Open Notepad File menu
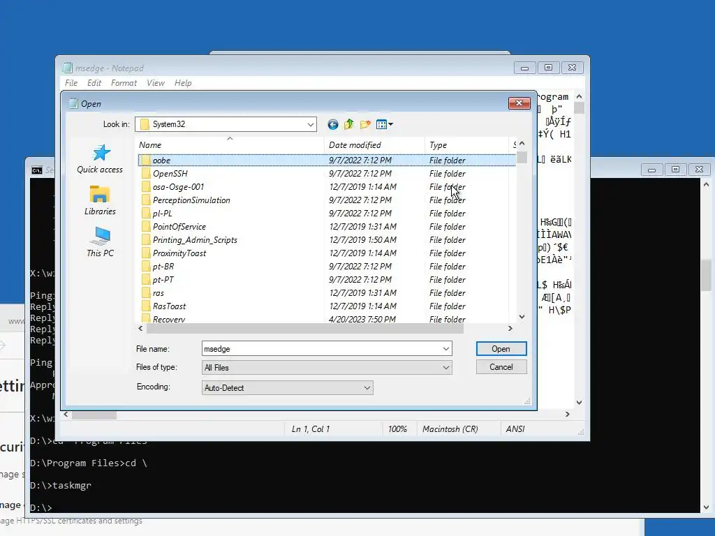Screen dimensions: 715x536 pos(71,83)
